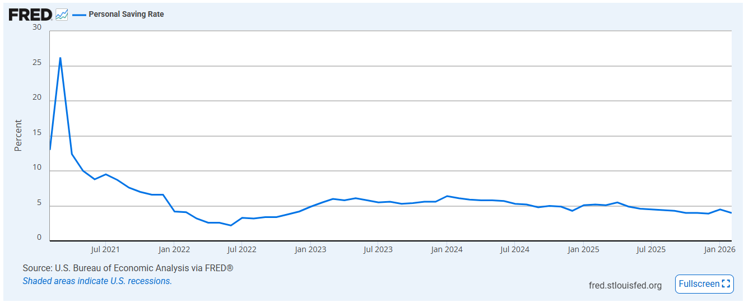Screen dimensions: 744x302
Task: Click the Shaded areas indicate U.S. recessions note
Action: point(97,281)
